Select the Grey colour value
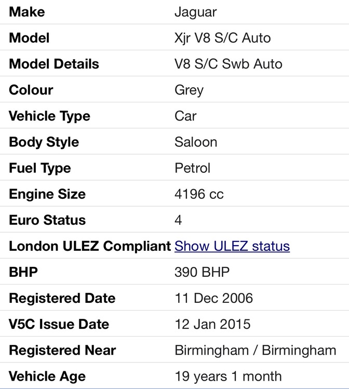 coord(189,90)
